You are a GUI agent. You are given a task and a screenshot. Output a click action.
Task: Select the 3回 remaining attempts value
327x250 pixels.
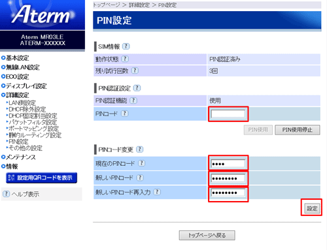pos(213,70)
